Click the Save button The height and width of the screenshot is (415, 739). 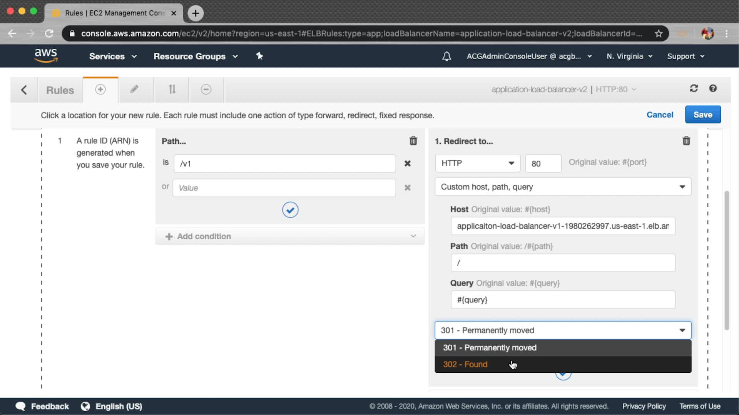(x=702, y=115)
